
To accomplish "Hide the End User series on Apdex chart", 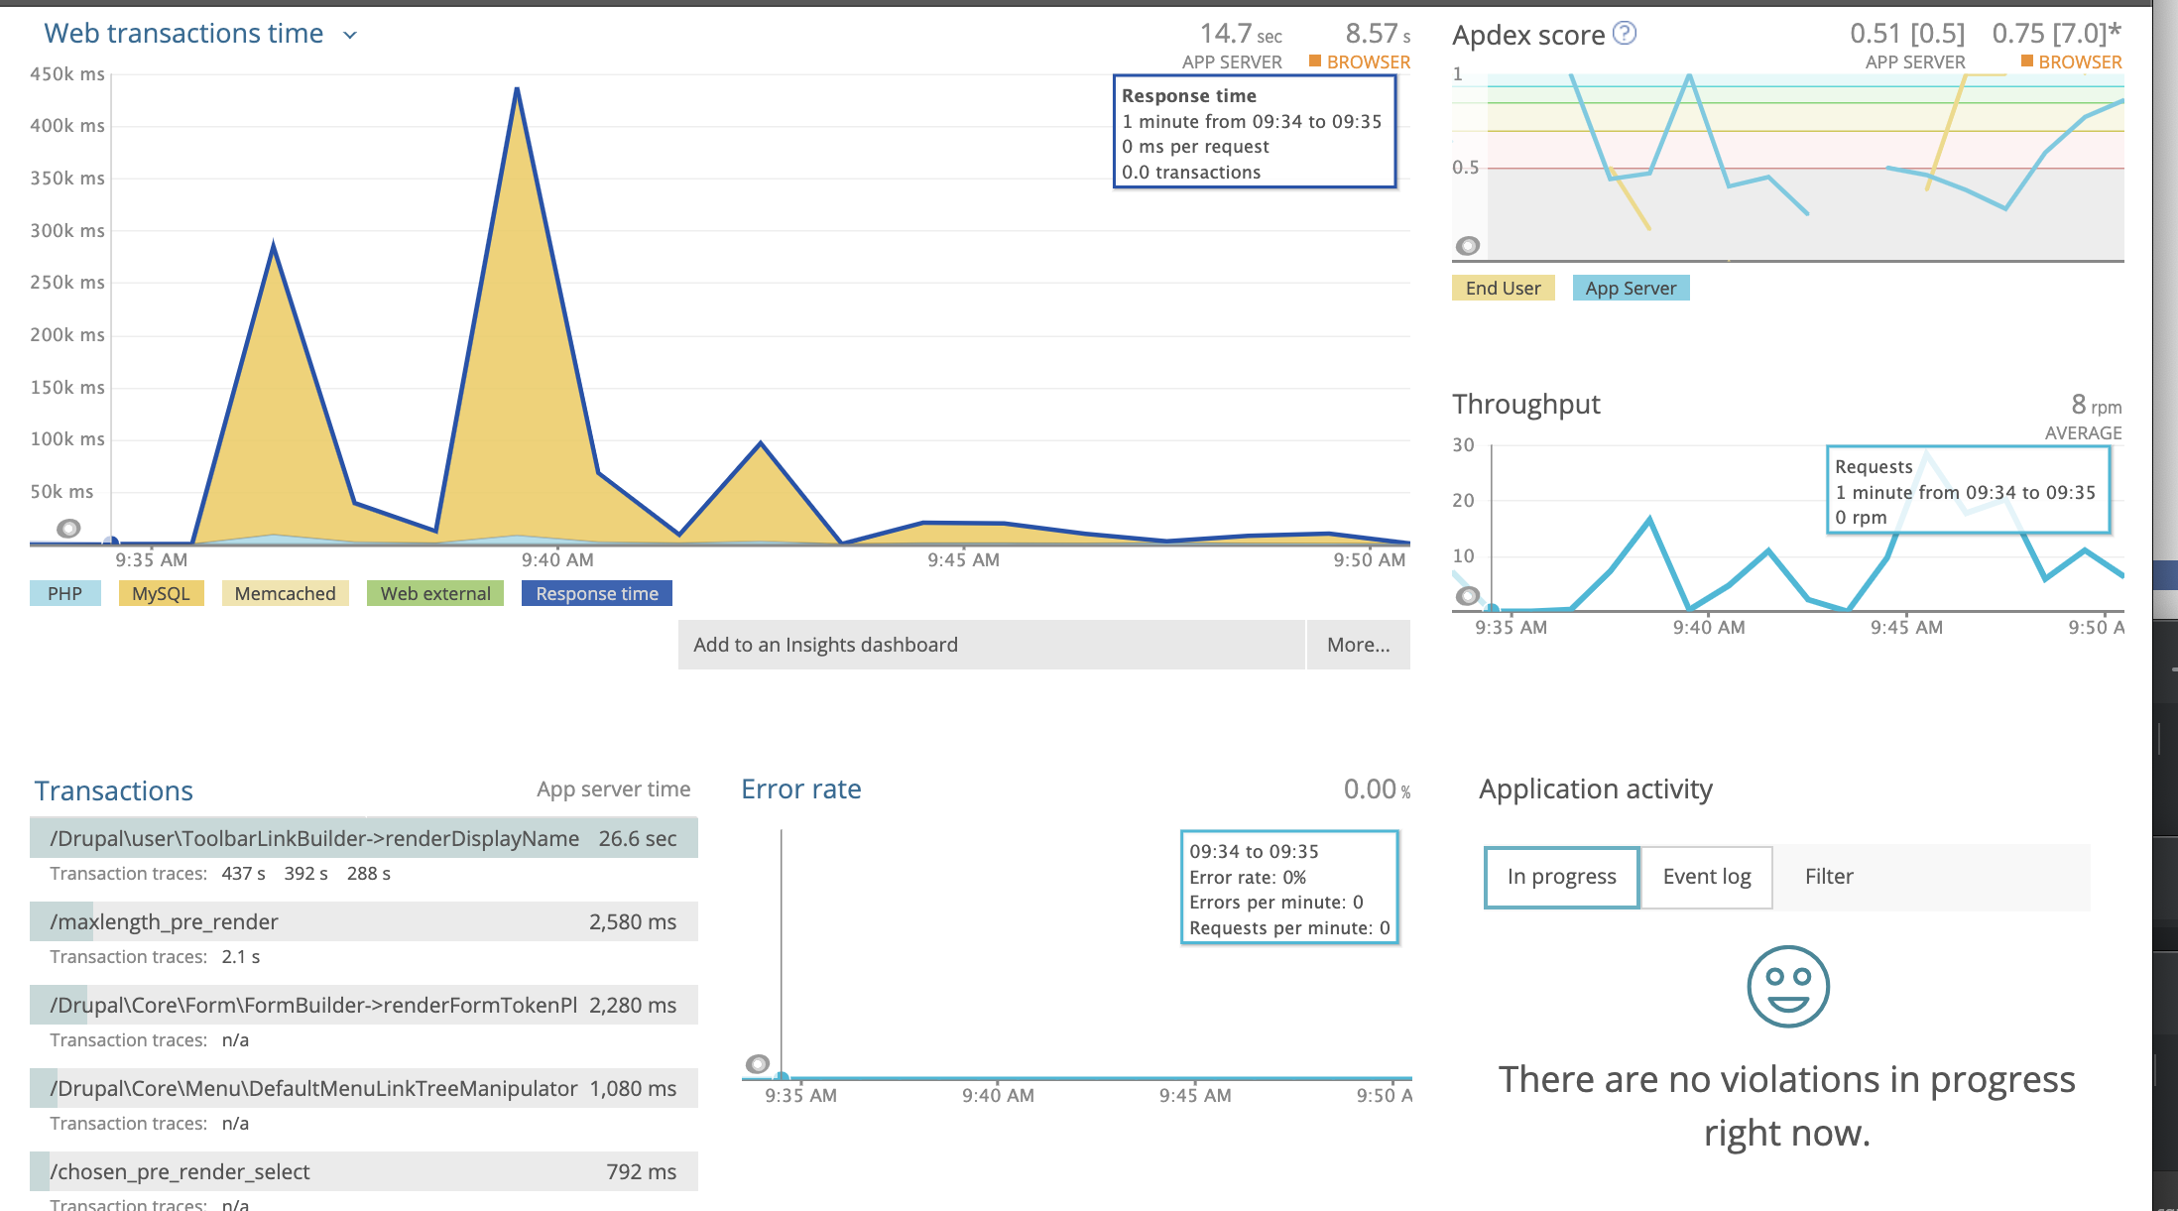I will coord(1502,288).
